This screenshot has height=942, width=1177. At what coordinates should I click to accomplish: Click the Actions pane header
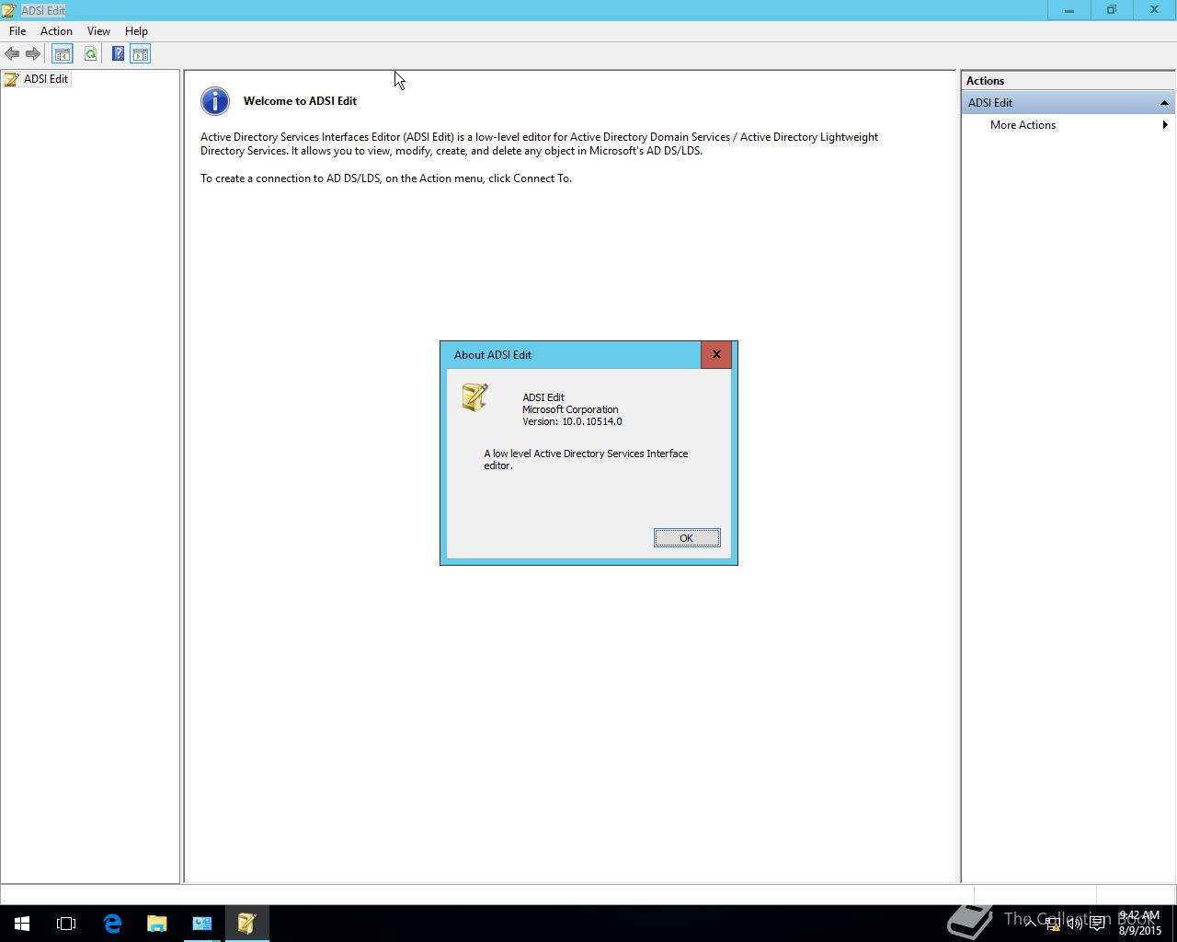coord(1068,81)
